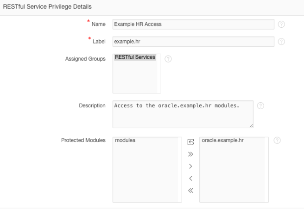Click the Label field containing example.hr
The image size is (304, 210).
[x=193, y=42]
